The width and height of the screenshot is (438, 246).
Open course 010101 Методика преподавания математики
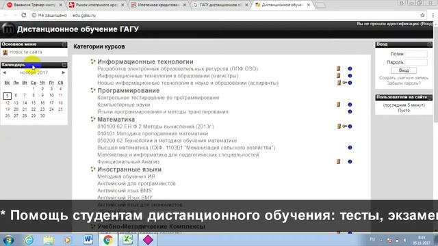(153, 134)
